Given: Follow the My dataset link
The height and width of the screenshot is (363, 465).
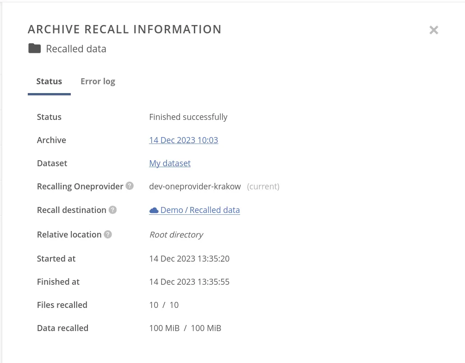Looking at the screenshot, I should pos(170,163).
